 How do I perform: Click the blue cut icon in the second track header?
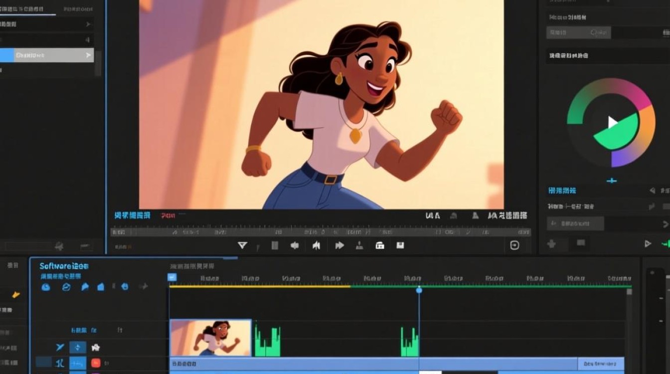61,363
